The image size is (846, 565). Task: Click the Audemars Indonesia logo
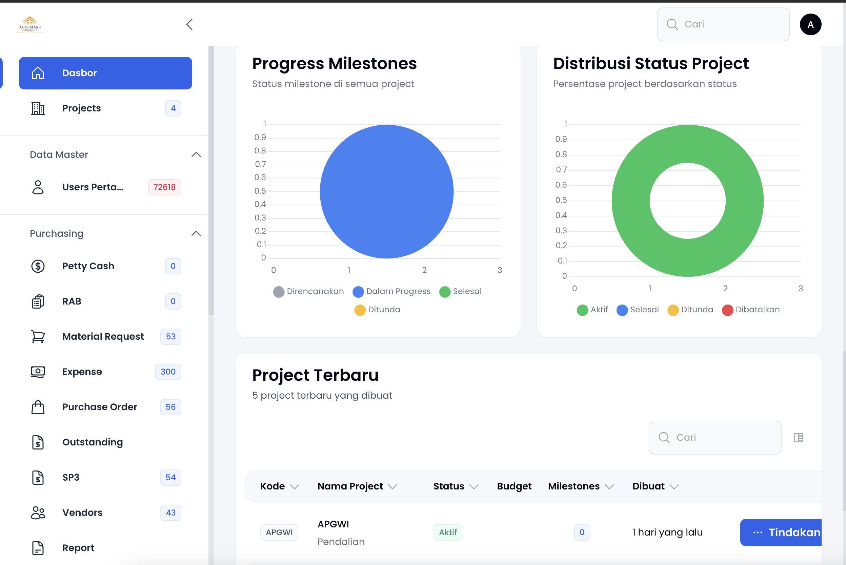point(30,24)
